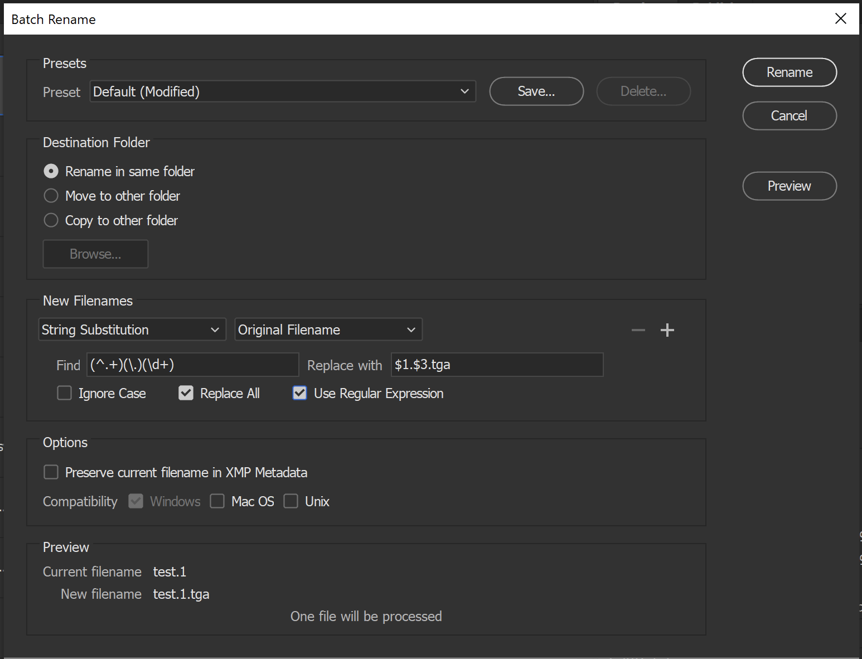Click the Preview button
Image resolution: width=862 pixels, height=659 pixels.
[x=789, y=186]
